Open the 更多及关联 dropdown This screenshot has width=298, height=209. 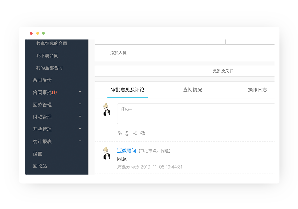225,71
